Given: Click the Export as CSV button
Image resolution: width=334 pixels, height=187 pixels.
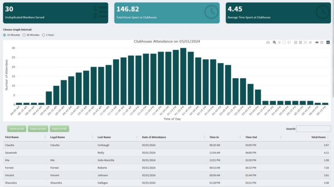Looking at the screenshot, I should (17, 129).
